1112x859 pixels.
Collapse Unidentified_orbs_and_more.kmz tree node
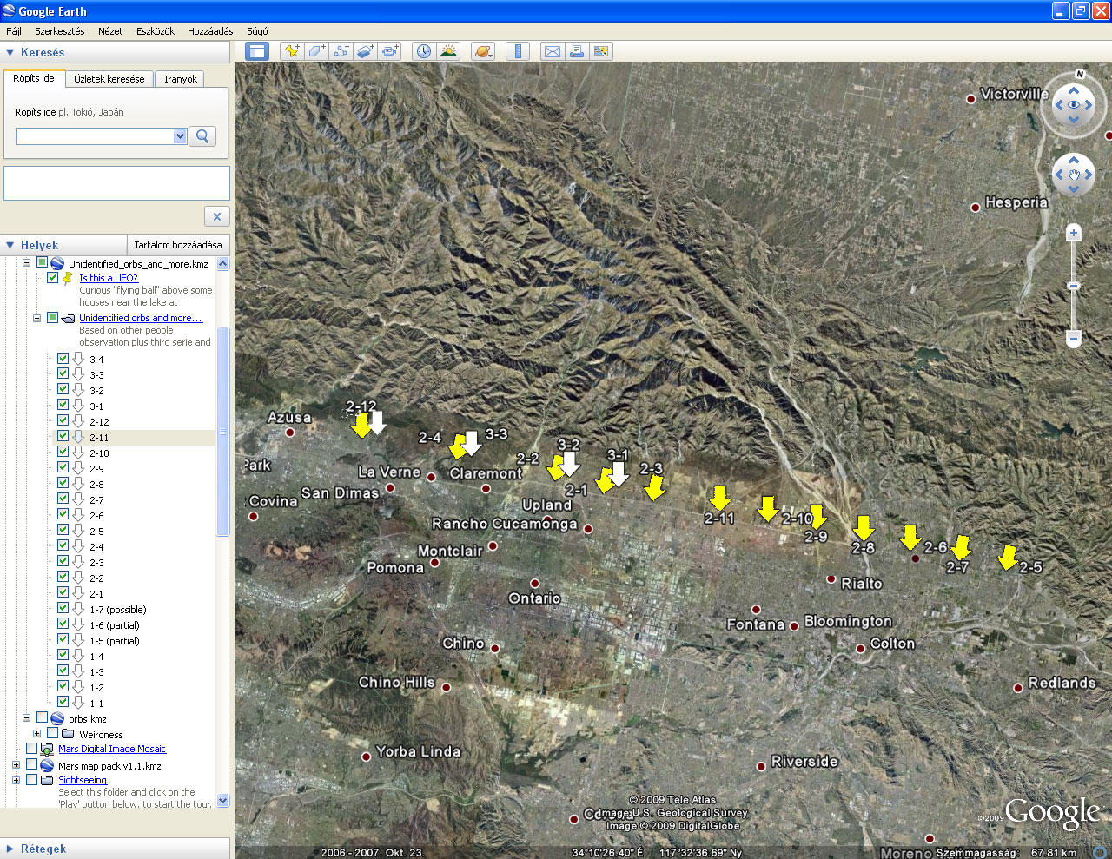click(26, 262)
